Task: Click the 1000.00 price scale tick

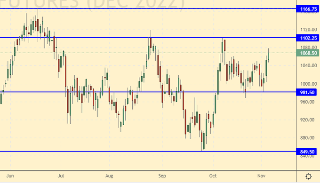Action: 309,84
